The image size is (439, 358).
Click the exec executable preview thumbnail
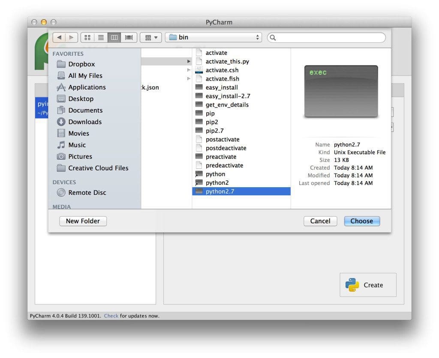pyautogui.click(x=341, y=91)
